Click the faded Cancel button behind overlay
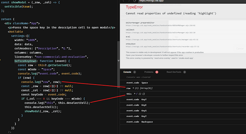246x134 pixels. pos(240,49)
